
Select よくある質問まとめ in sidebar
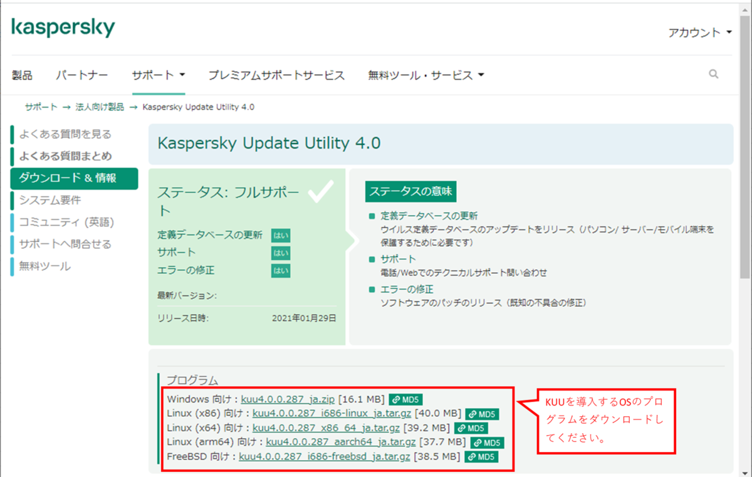[x=65, y=156]
